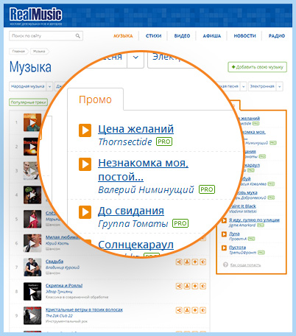Viewport: 296px width, 336px height.
Task: Go to the Главная breadcrumb
Action: click(x=18, y=52)
